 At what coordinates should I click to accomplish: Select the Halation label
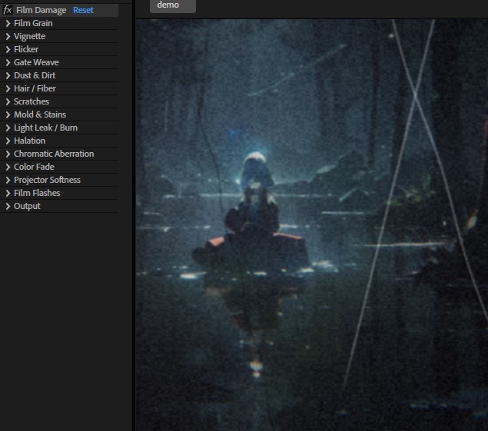pyautogui.click(x=29, y=141)
